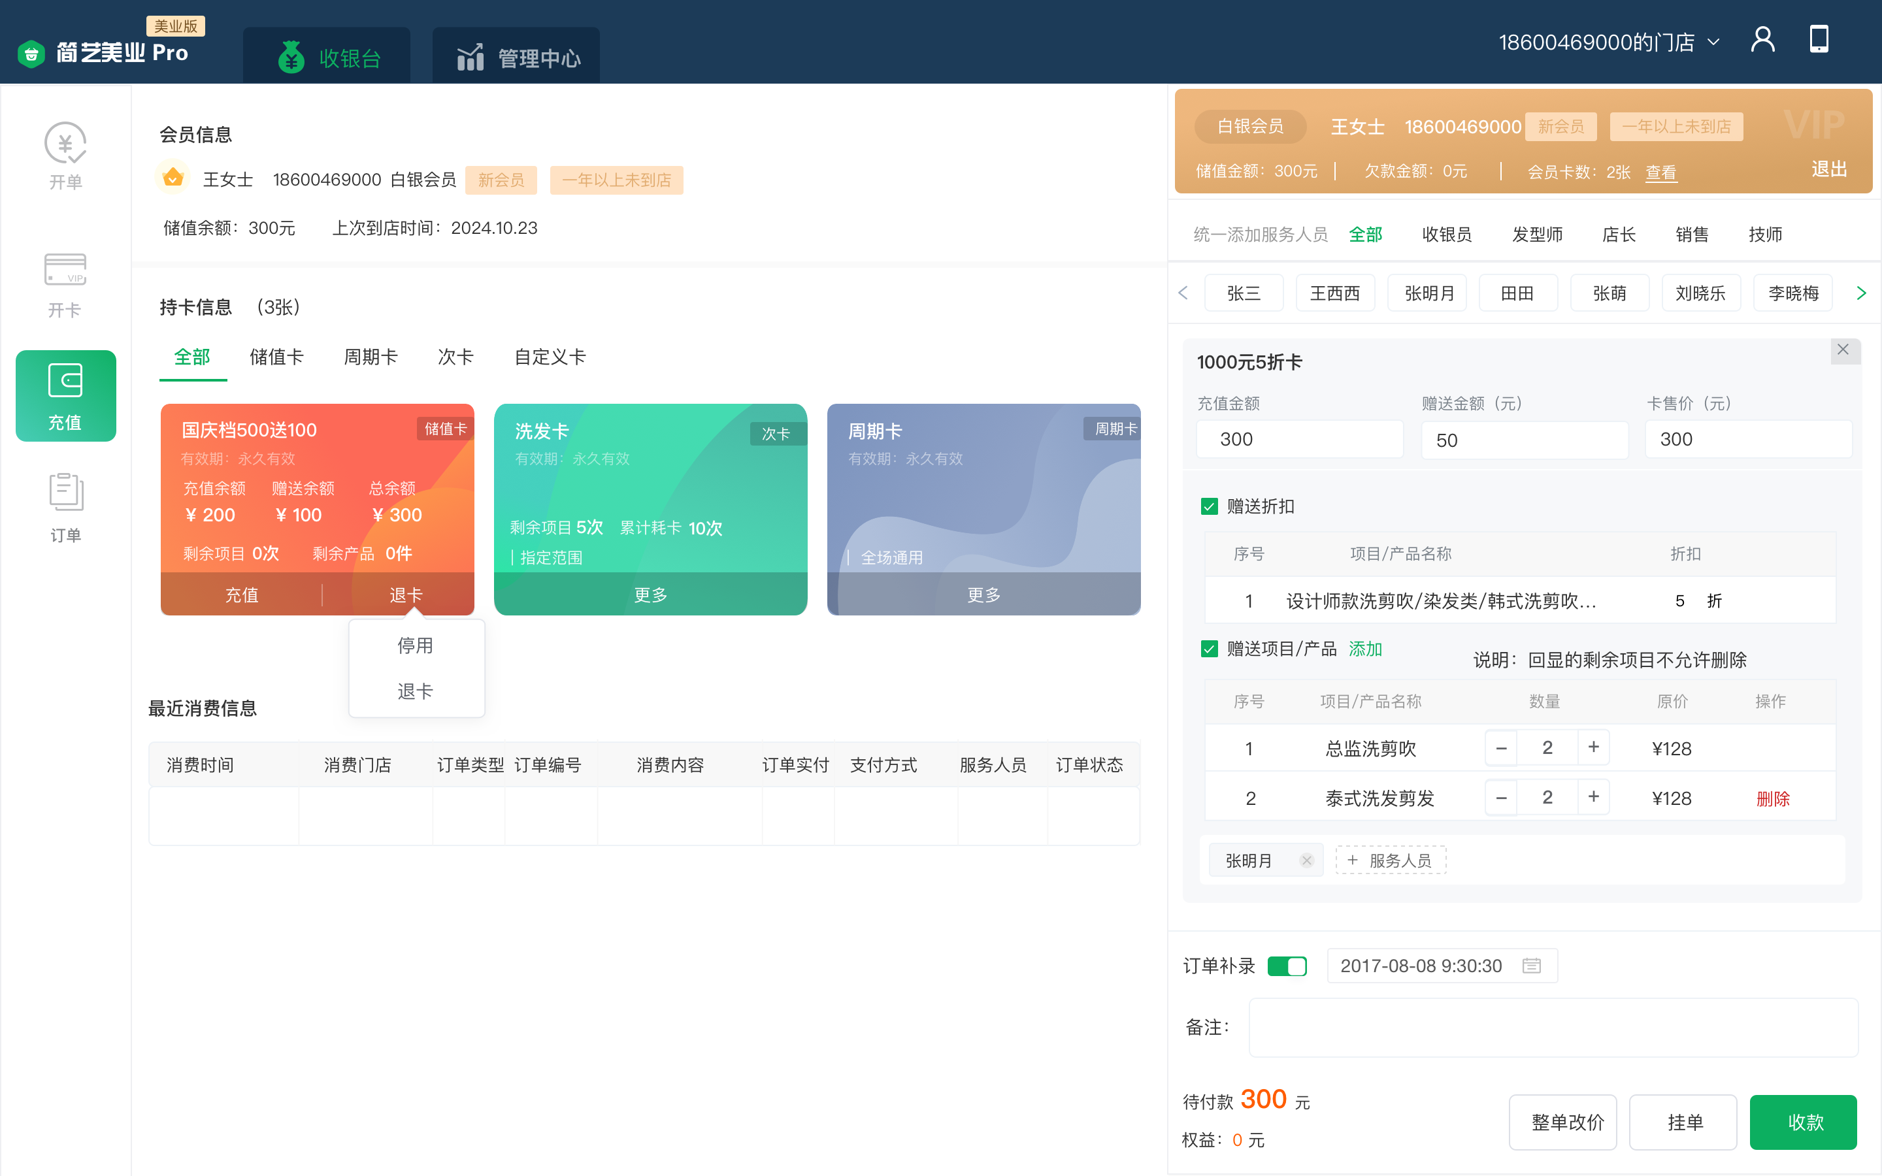
Task: Select the 储值卡 tab in card info
Action: click(x=276, y=357)
